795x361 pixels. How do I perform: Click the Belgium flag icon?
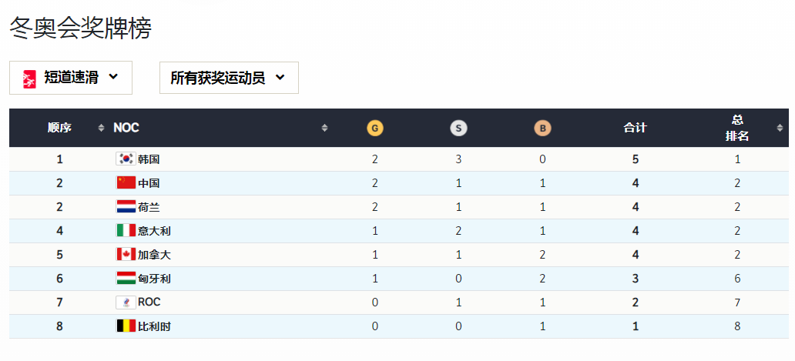pyautogui.click(x=126, y=326)
